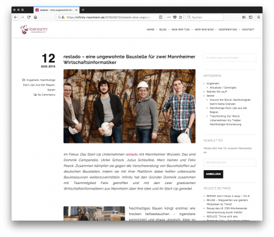The width and height of the screenshot is (274, 237).
Task: Click the padlock warning icon in address bar
Action: click(x=63, y=17)
